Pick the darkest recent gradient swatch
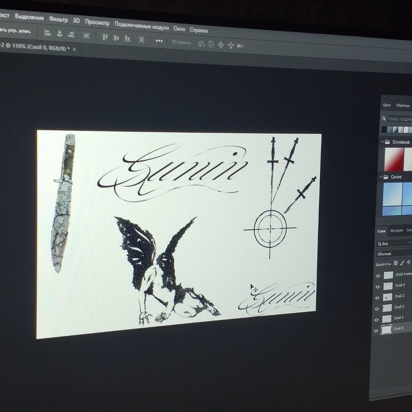The width and height of the screenshot is (412, 412). pos(384,129)
